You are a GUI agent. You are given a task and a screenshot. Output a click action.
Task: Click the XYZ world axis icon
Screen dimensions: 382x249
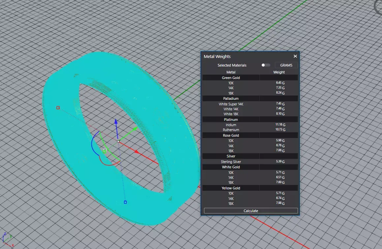point(7,240)
